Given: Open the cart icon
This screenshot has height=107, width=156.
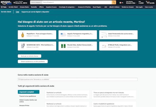Looking at the screenshot, I should tap(150, 2).
